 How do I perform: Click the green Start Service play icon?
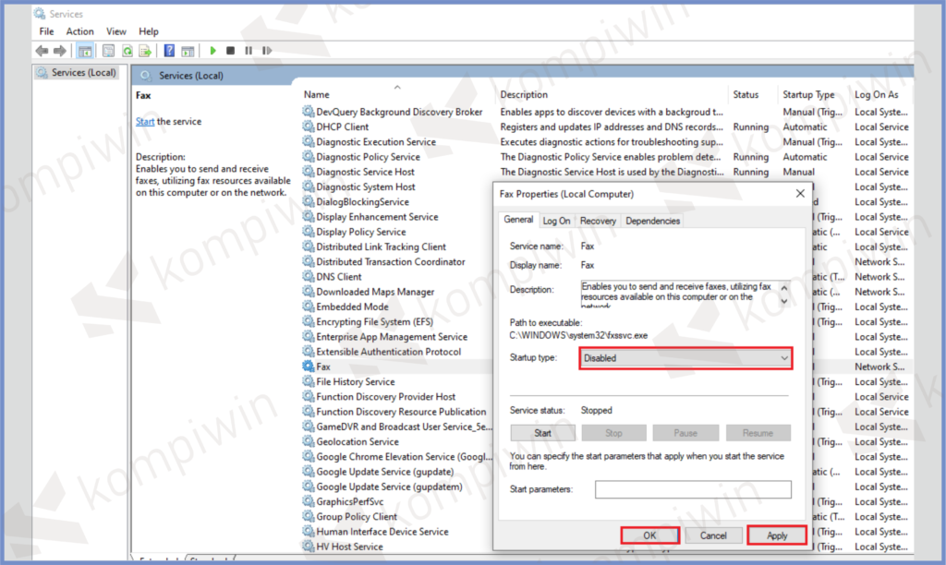213,51
